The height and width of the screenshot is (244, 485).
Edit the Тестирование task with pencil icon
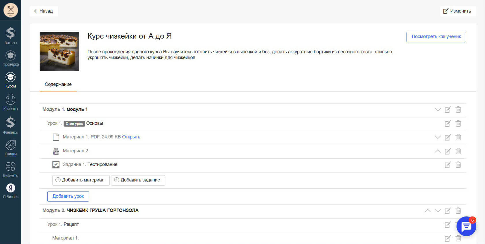[448, 165]
